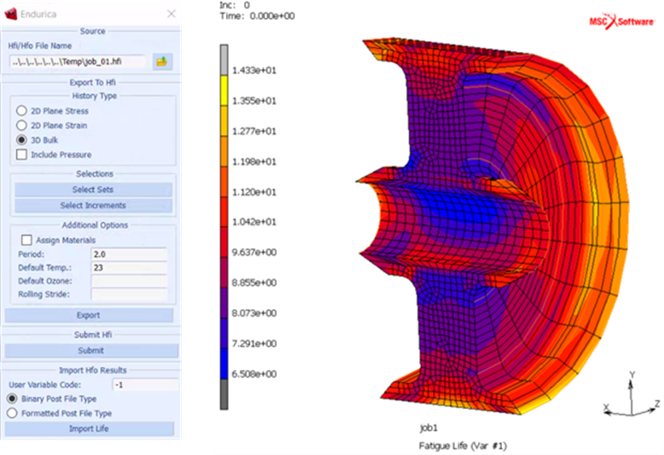
Task: Click the yellow legend color band
Action: coord(224,90)
